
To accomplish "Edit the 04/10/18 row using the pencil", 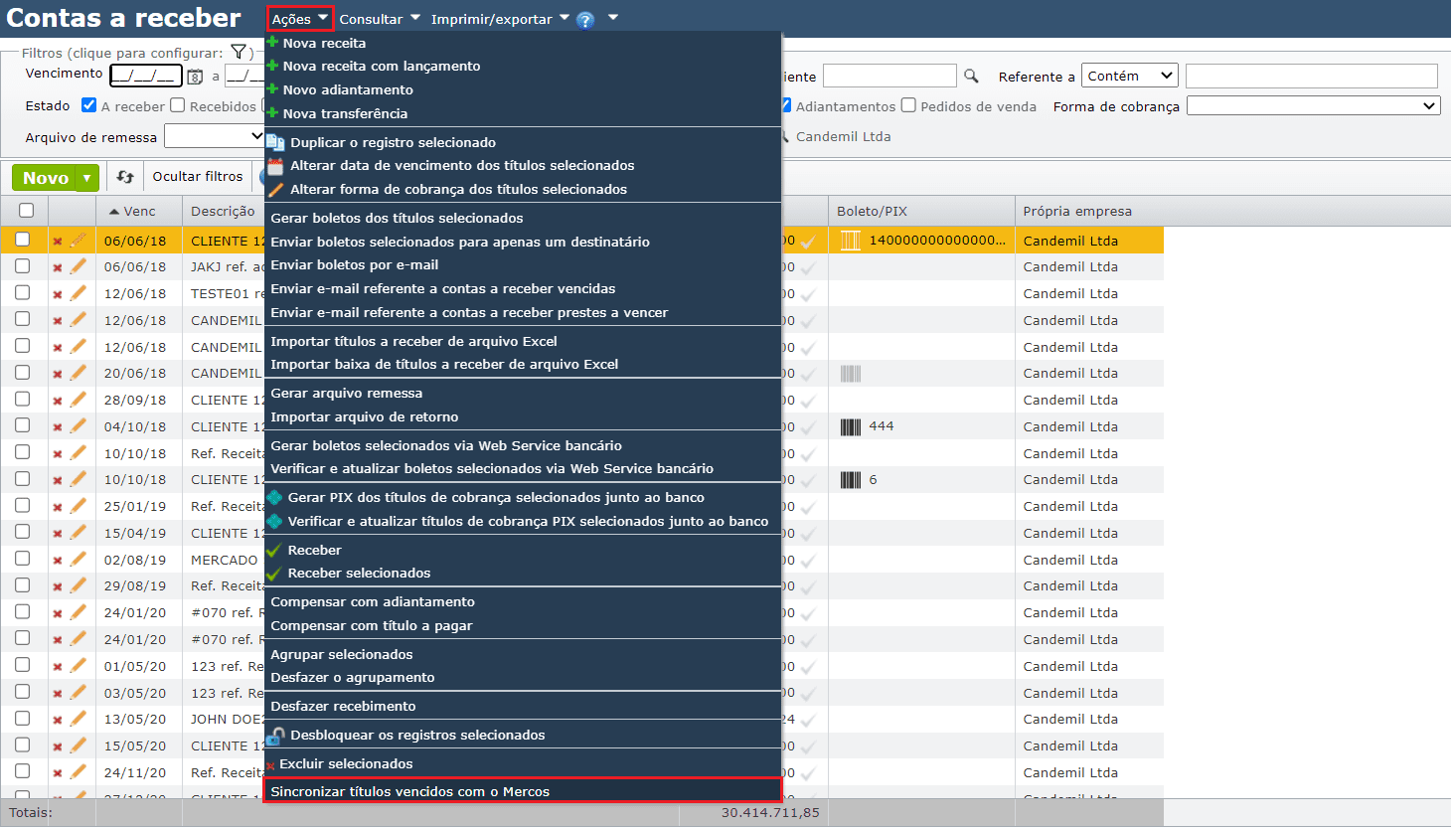I will 79,426.
